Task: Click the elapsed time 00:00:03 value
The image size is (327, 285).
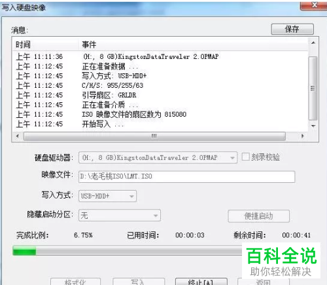Action: 190,235
